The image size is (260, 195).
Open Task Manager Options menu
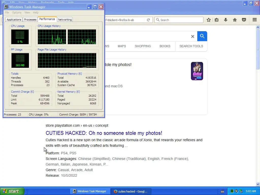click(17, 12)
